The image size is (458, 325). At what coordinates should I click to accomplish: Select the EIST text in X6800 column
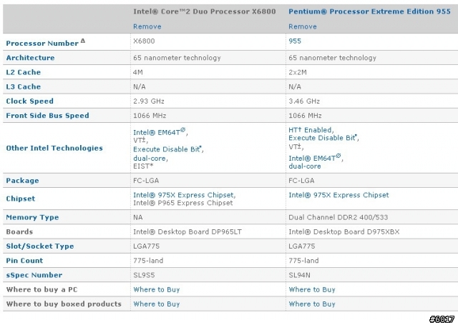tap(143, 166)
